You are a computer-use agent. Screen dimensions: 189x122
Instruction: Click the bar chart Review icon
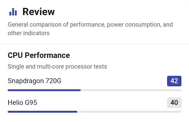(x=13, y=12)
